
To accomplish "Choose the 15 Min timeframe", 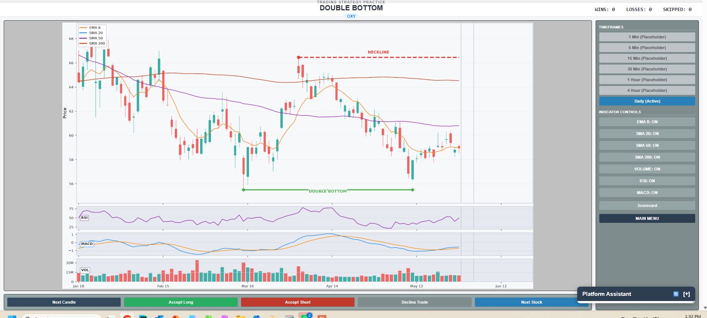I will pos(647,58).
